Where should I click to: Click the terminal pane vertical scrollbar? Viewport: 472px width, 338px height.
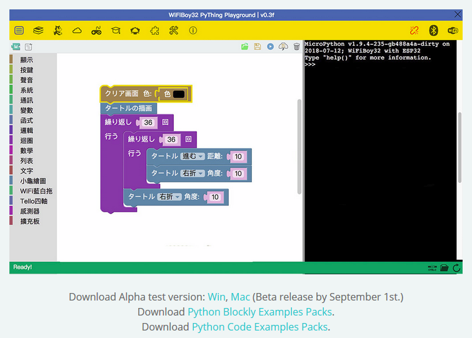tap(459, 147)
